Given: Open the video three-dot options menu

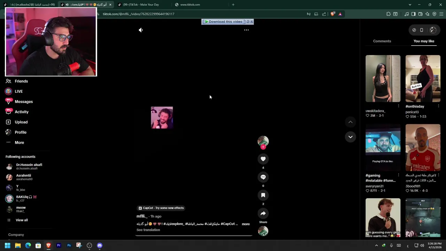Looking at the screenshot, I should click(246, 30).
